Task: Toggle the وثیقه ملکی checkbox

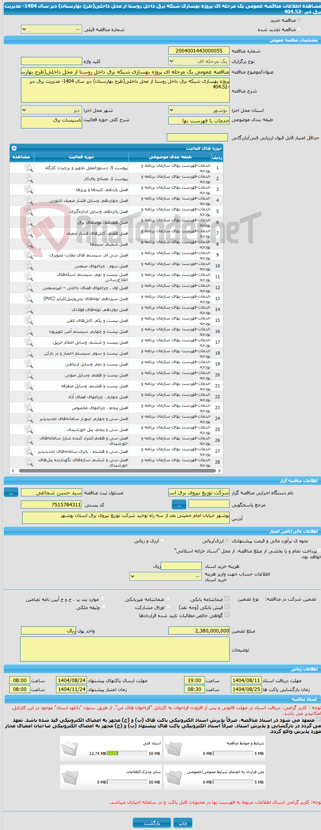Action: click(x=104, y=607)
